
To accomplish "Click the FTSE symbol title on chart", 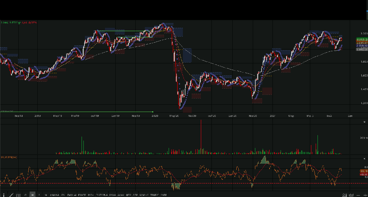I will tap(14, 22).
